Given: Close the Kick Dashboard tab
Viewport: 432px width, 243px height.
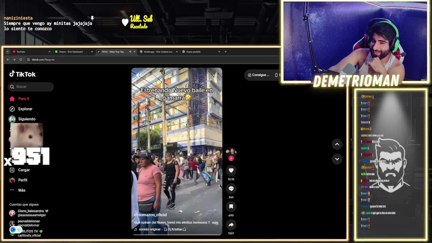Looking at the screenshot, I should 92,52.
